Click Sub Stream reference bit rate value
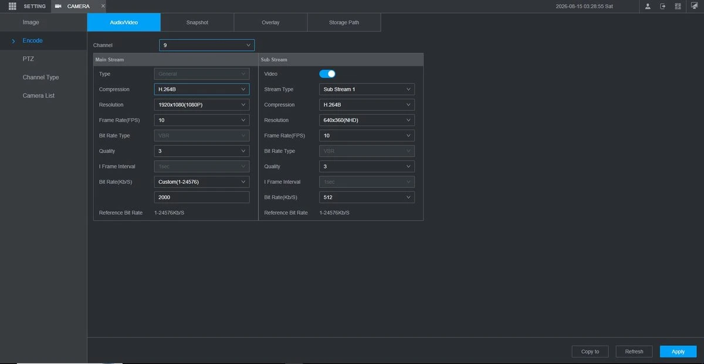 pyautogui.click(x=334, y=213)
